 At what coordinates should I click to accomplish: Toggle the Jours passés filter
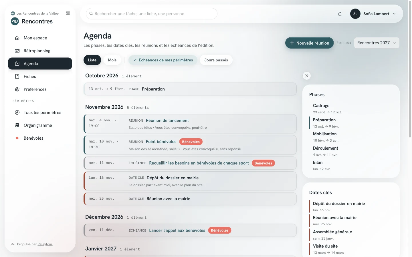click(x=216, y=60)
